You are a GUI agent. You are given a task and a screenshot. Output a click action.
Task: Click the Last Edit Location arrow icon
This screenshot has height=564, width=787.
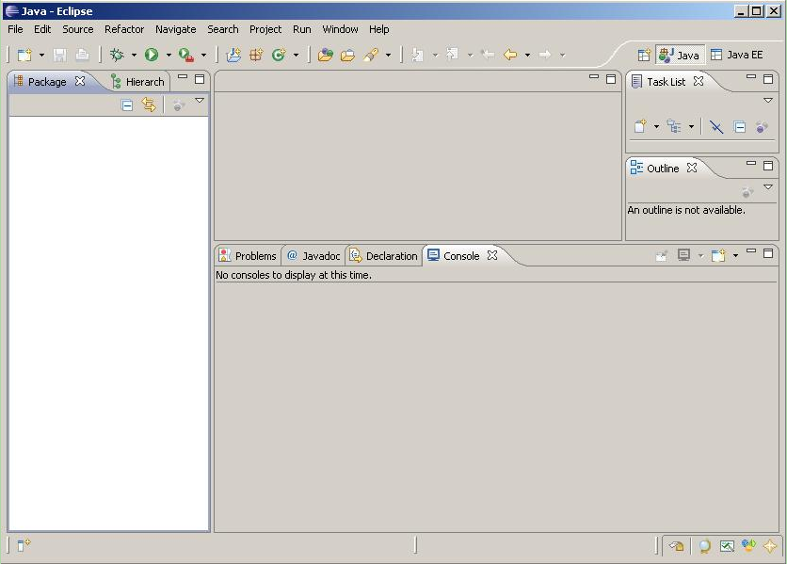[x=488, y=55]
